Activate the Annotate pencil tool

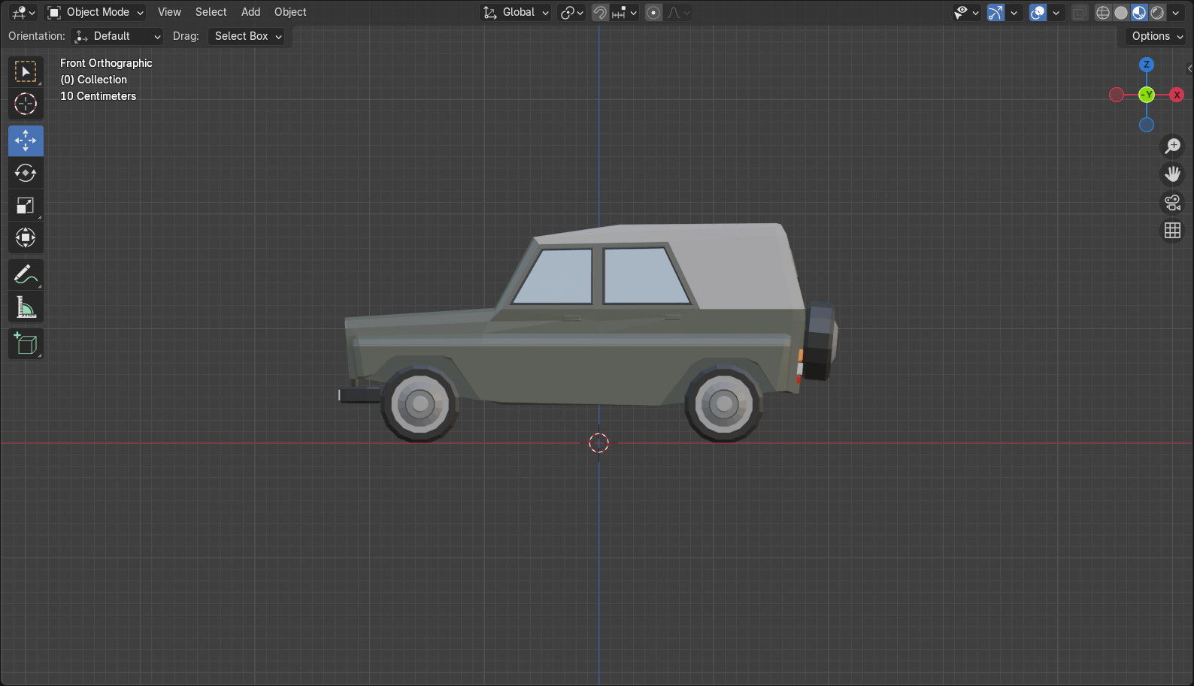tap(26, 275)
